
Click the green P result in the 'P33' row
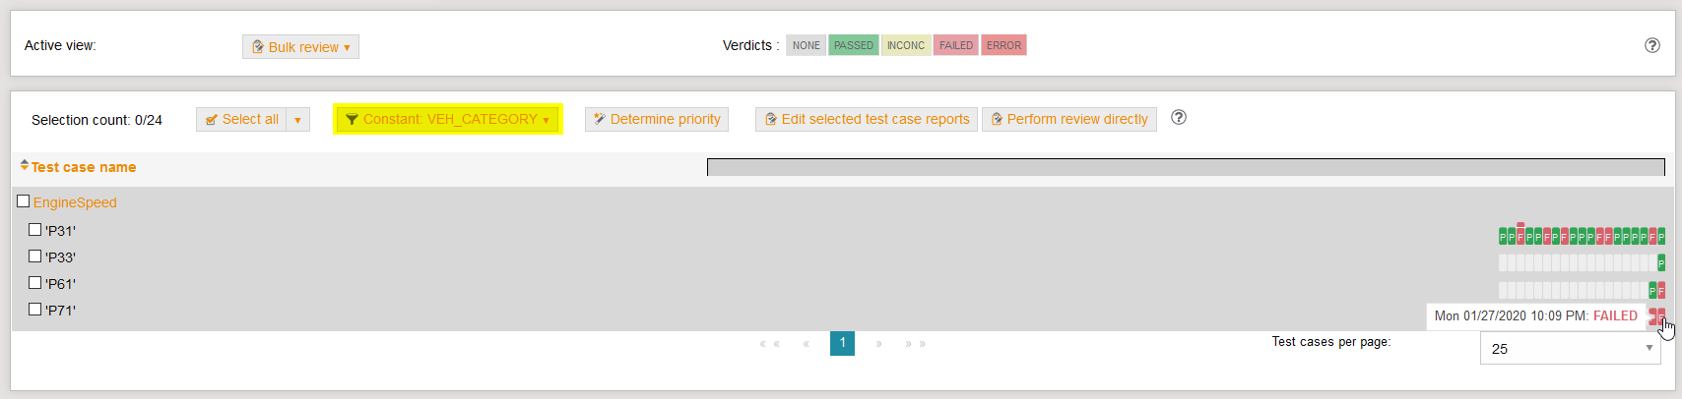coord(1661,263)
